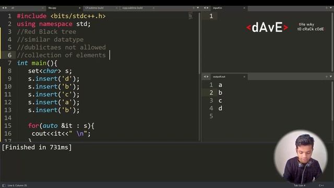Image resolution: width=334 pixels, height=188 pixels.
Task: Click '//Red Black tree' comment
Action: click(x=46, y=32)
